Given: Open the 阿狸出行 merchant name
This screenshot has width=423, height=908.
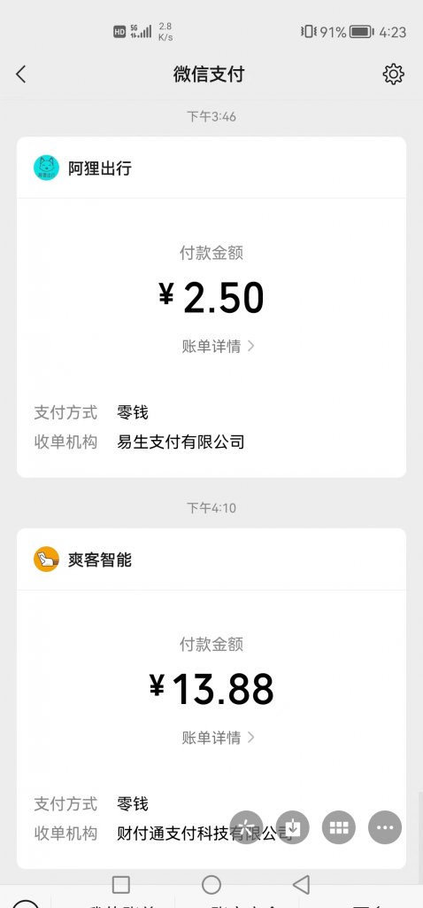Looking at the screenshot, I should [x=100, y=168].
